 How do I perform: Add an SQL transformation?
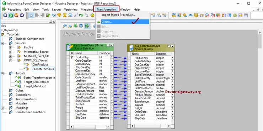coord(190,15)
